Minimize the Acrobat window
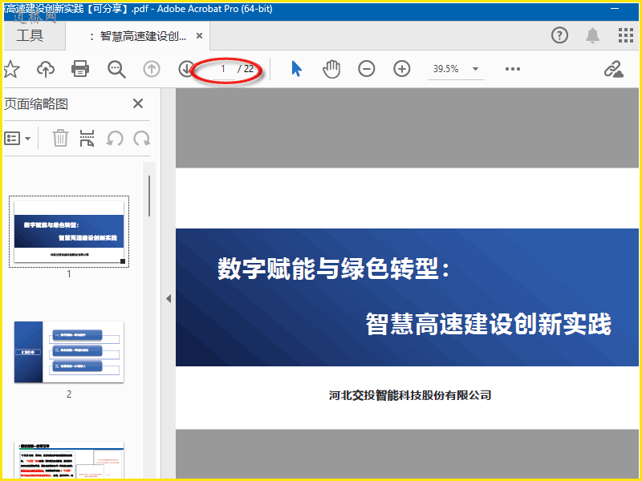The height and width of the screenshot is (481, 642). [615, 9]
